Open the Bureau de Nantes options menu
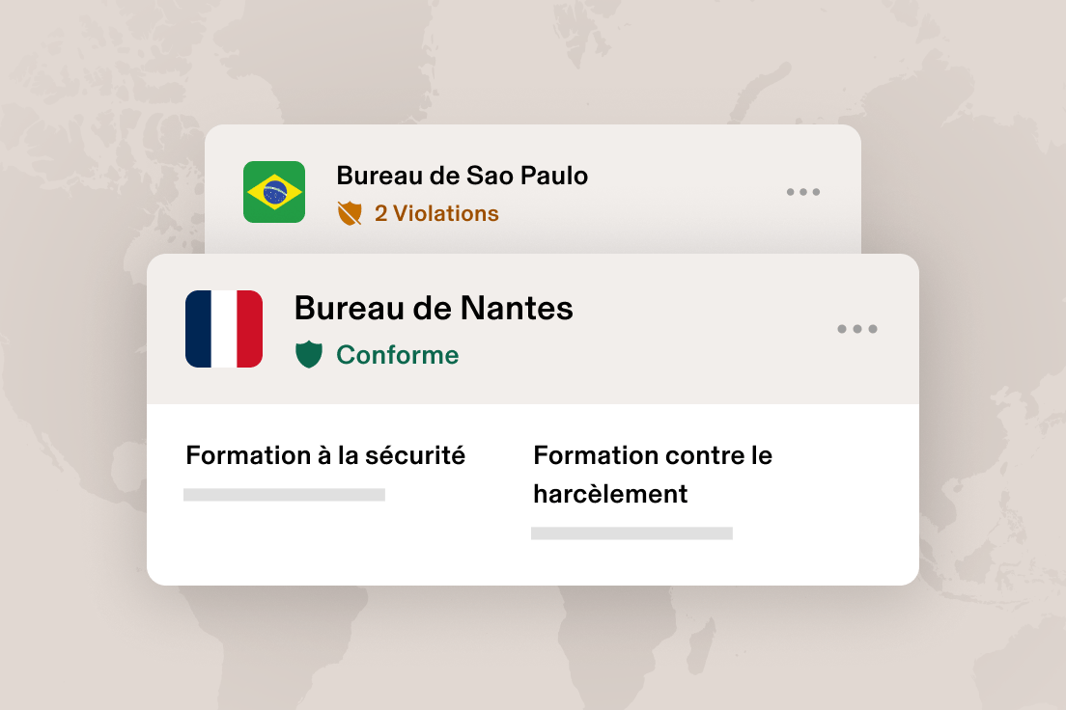Screen dimensions: 1066x710 pos(857,329)
